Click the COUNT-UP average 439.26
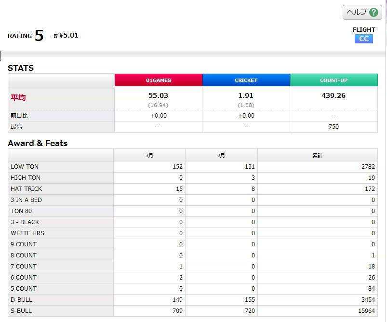Image resolution: width=387 pixels, height=322 pixels. point(334,95)
